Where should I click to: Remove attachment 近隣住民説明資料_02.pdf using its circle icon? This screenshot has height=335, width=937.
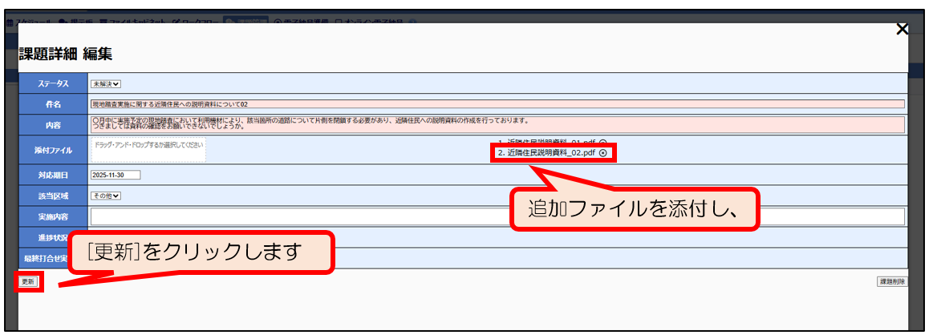pos(602,153)
